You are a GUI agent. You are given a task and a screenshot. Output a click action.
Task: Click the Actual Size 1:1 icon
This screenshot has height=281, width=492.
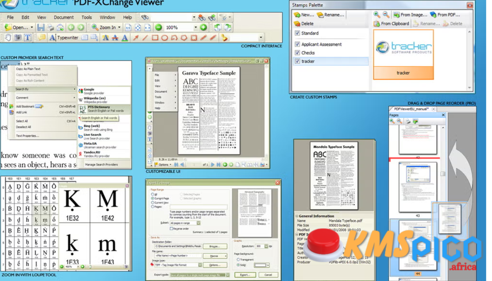[128, 27]
